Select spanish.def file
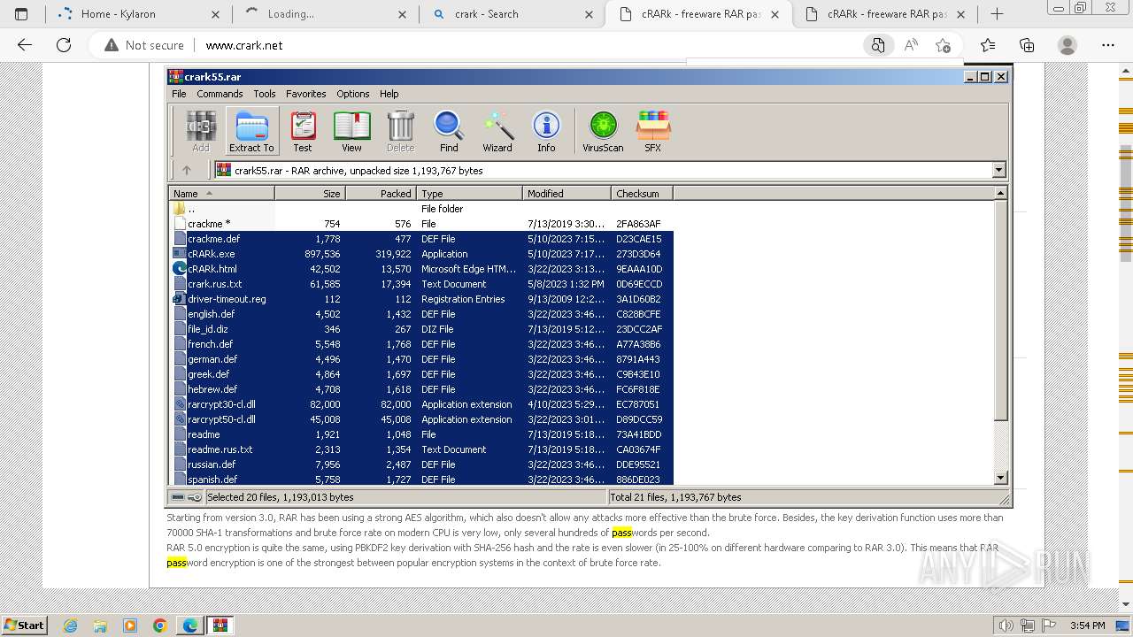Image resolution: width=1133 pixels, height=637 pixels. coord(421,479)
